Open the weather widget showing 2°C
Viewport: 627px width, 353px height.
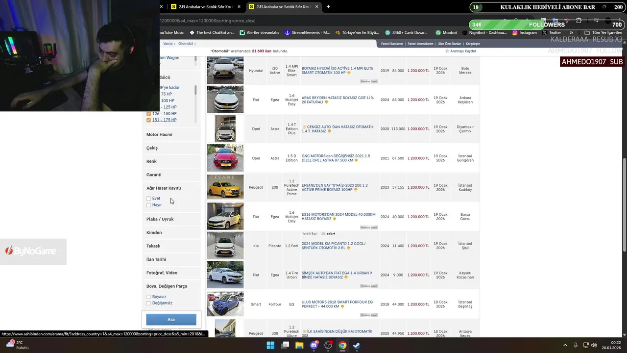click(17, 345)
